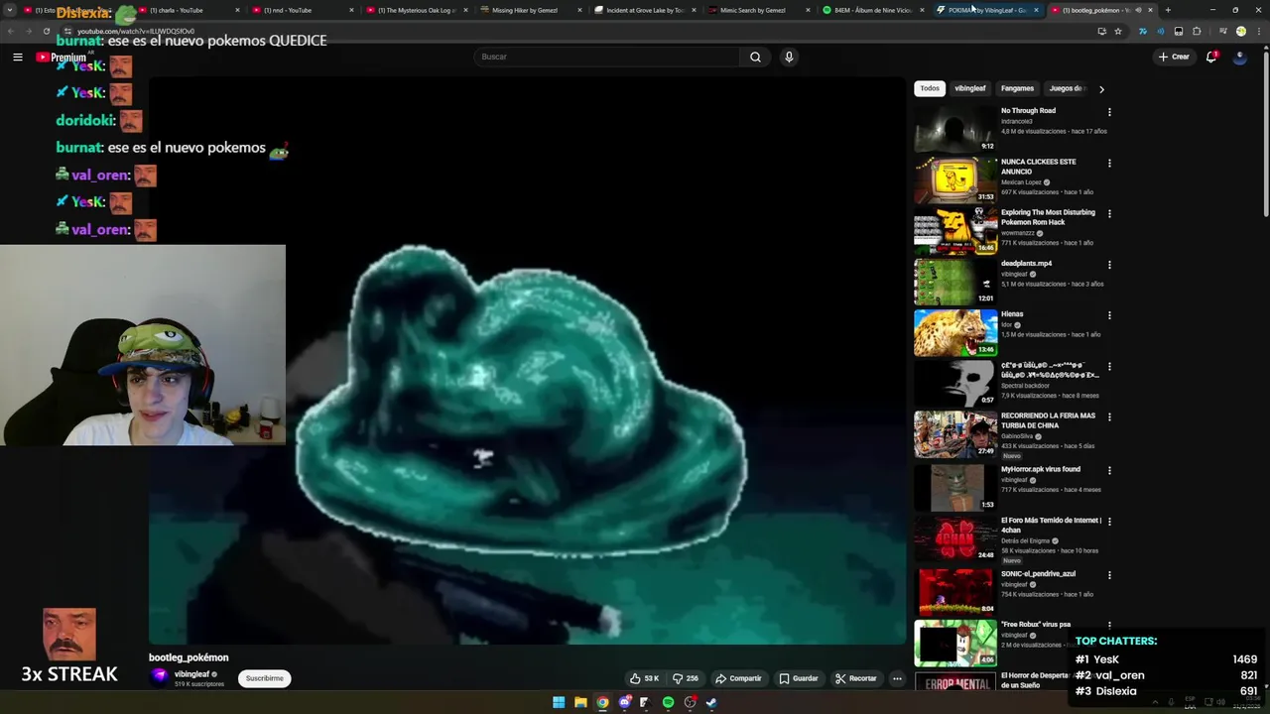Image resolution: width=1270 pixels, height=714 pixels.
Task: Open the YouTube hamburger guide menu
Action: pos(17,58)
